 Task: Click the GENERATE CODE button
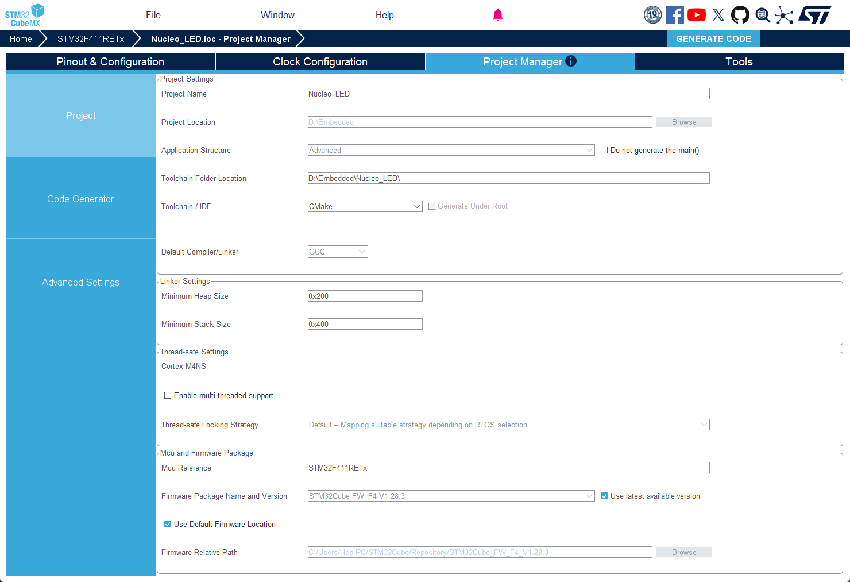(713, 38)
